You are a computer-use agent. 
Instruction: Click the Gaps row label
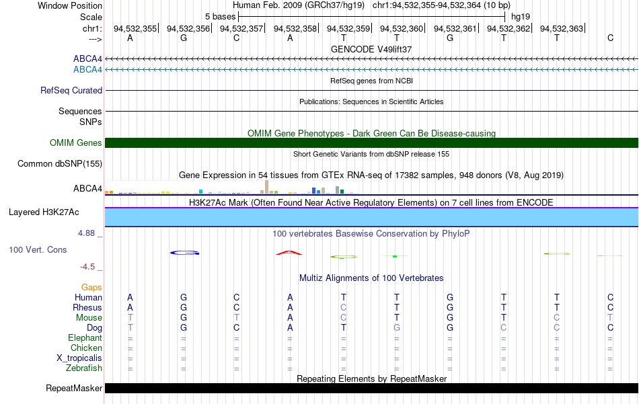point(91,288)
